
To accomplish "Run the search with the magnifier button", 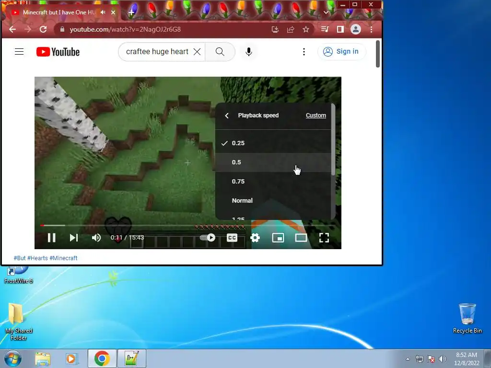I will pyautogui.click(x=220, y=52).
